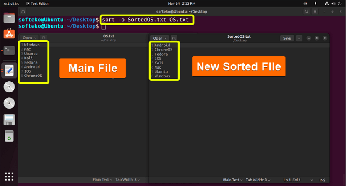This screenshot has width=346, height=186.
Task: Open the terminal hamburger menu
Action: click(315, 11)
